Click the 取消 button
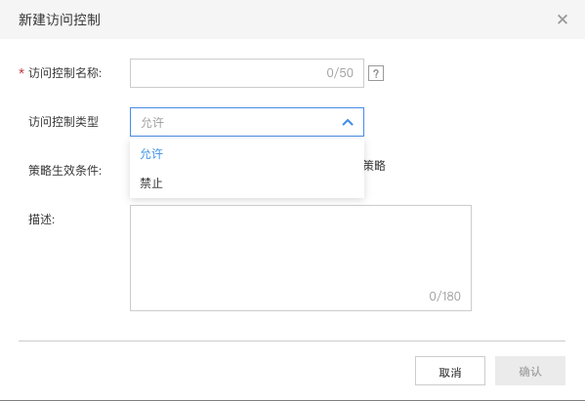This screenshot has height=401, width=585. point(450,371)
